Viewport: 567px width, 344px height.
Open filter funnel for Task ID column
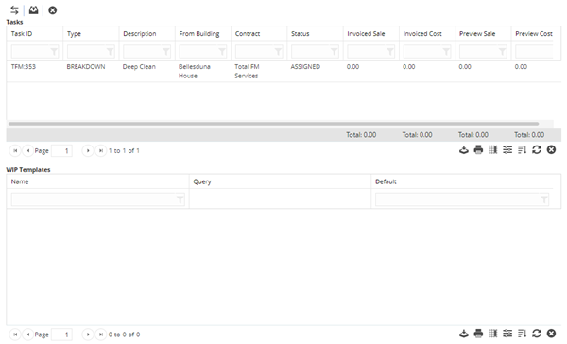(54, 52)
